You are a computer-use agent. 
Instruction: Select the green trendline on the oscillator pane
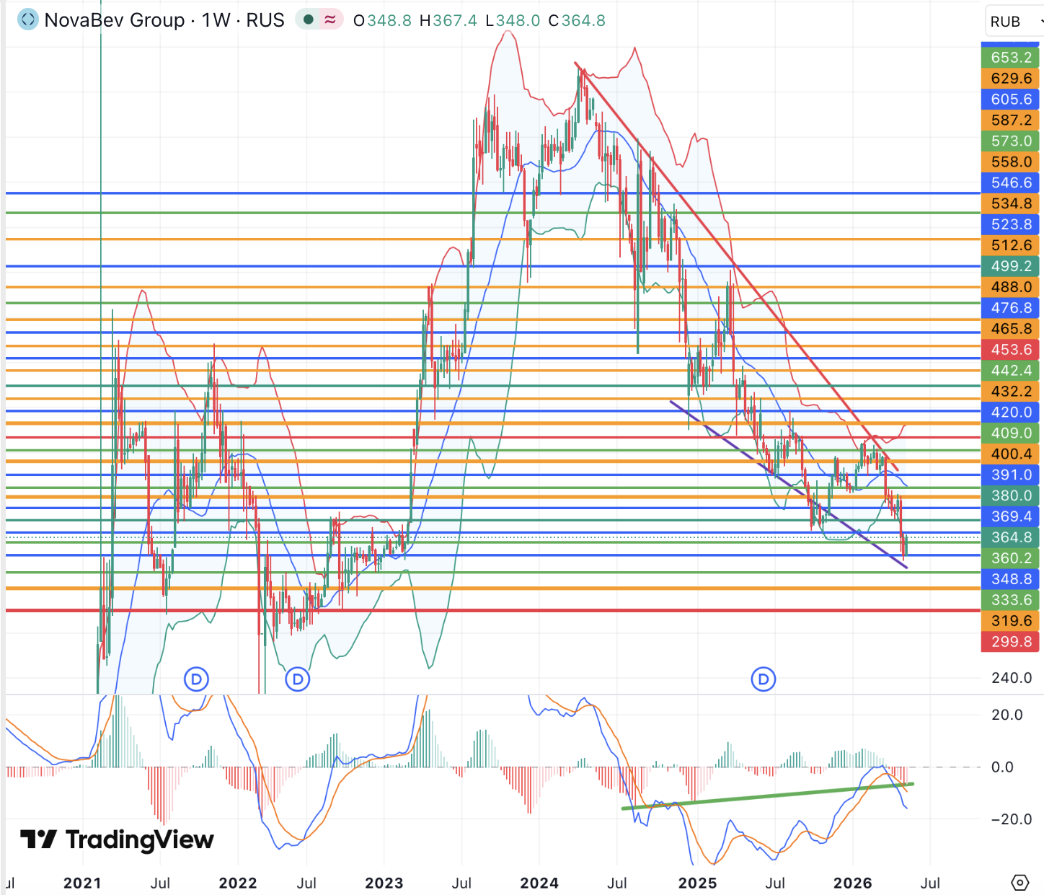pos(767,796)
